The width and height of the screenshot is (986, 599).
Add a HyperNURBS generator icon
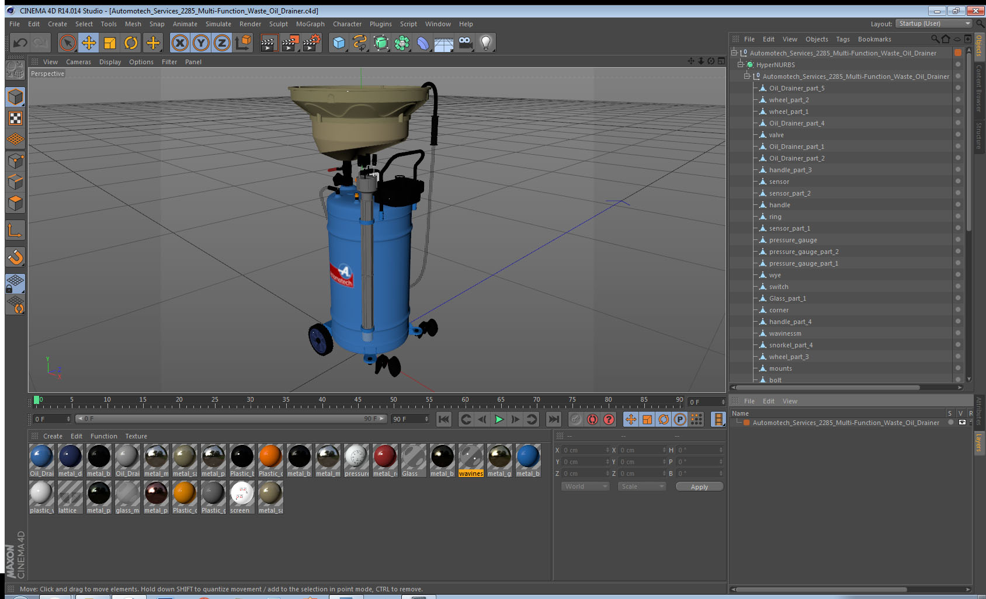381,43
